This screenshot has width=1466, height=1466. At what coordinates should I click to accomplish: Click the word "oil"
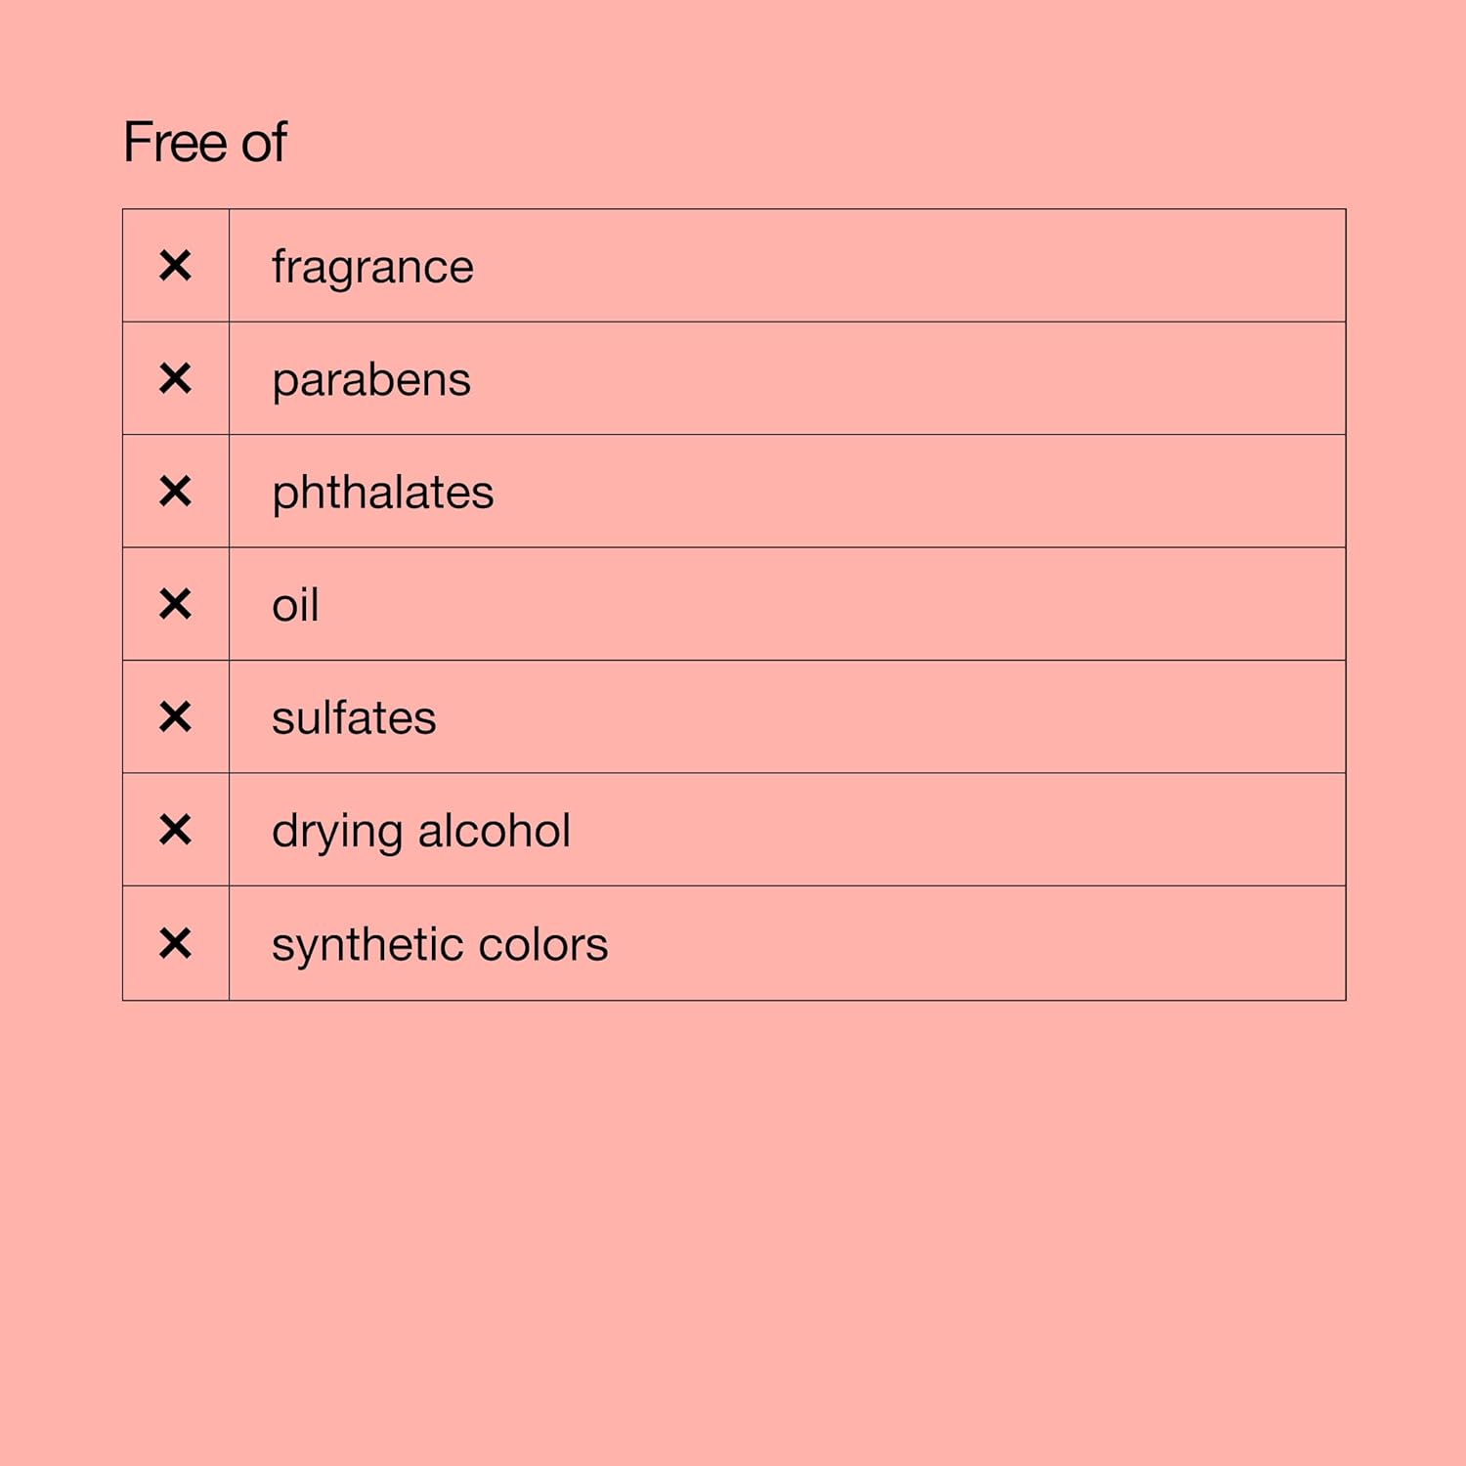(295, 605)
